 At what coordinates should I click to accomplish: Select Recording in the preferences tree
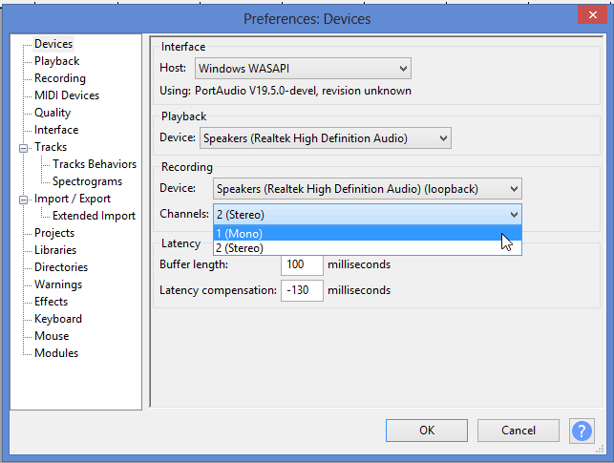[x=59, y=78]
